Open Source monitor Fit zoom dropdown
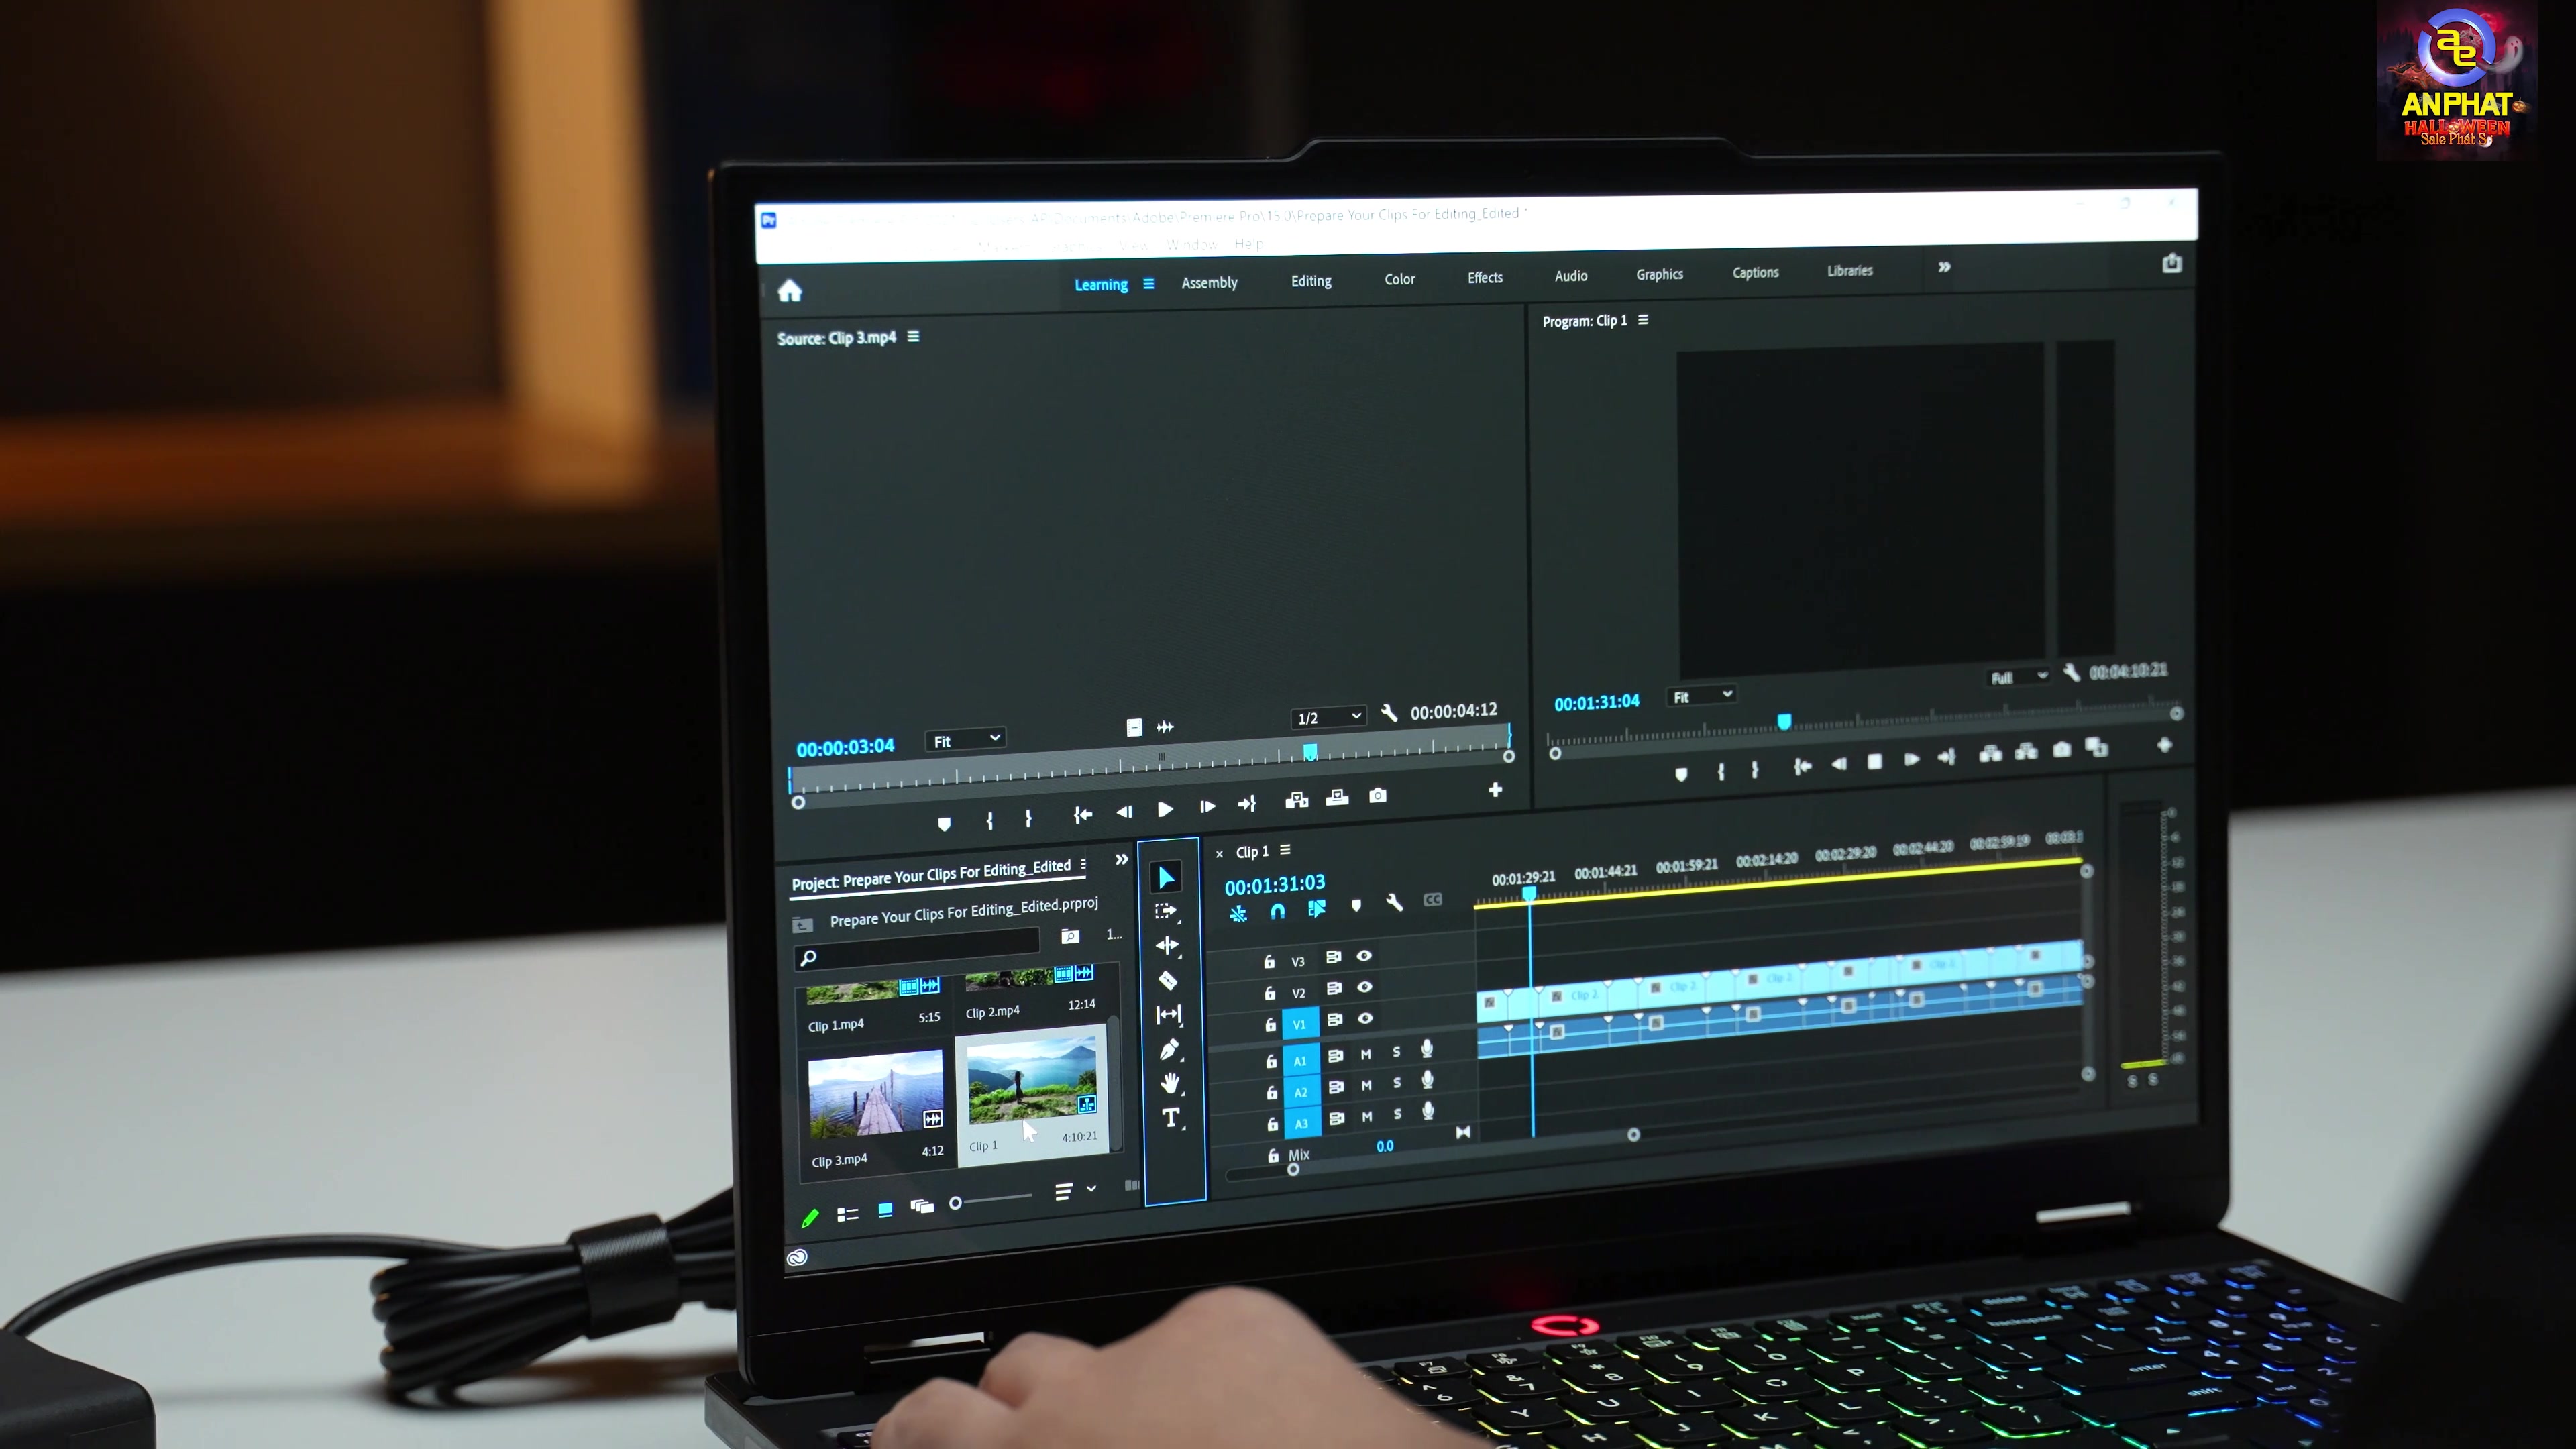Image resolution: width=2576 pixels, height=1449 pixels. tap(966, 740)
